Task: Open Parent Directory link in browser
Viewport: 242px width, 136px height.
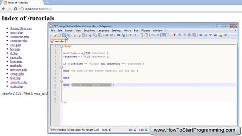Action: (21, 28)
